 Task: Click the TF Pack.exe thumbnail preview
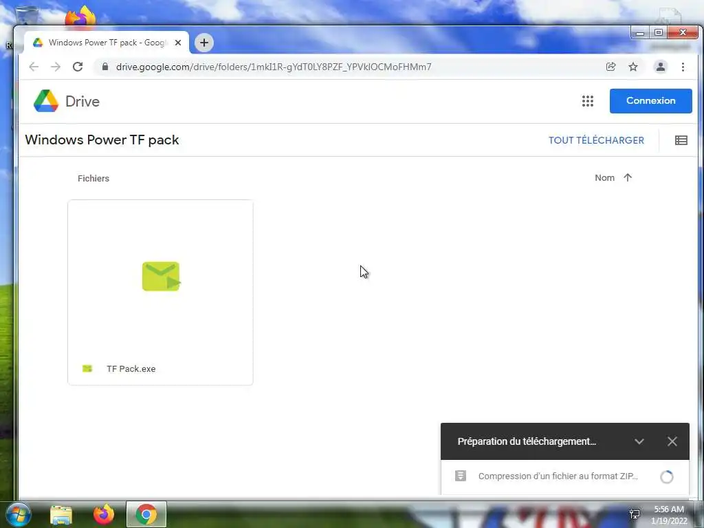[161, 276]
